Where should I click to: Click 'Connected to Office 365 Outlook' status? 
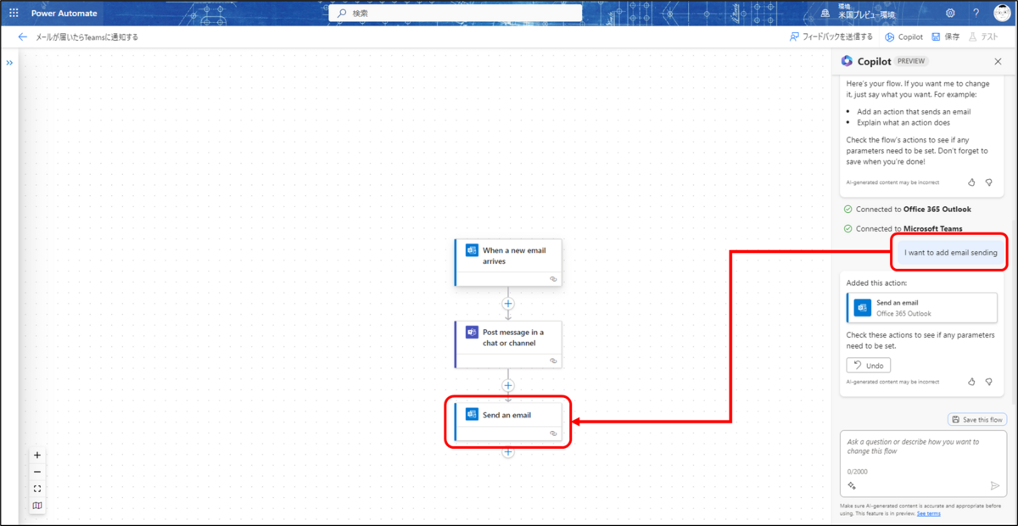coord(908,209)
